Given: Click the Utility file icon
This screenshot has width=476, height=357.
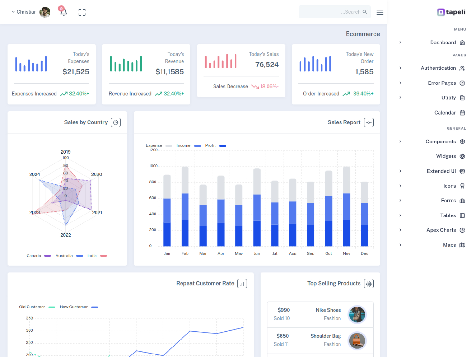Looking at the screenshot, I should click(462, 98).
